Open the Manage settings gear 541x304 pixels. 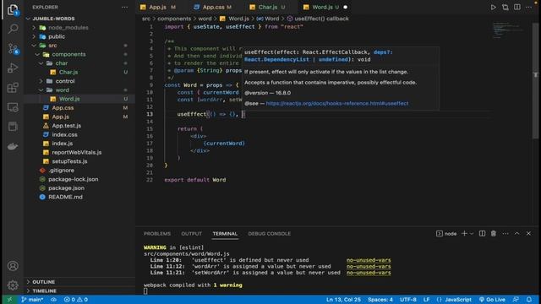[x=13, y=285]
